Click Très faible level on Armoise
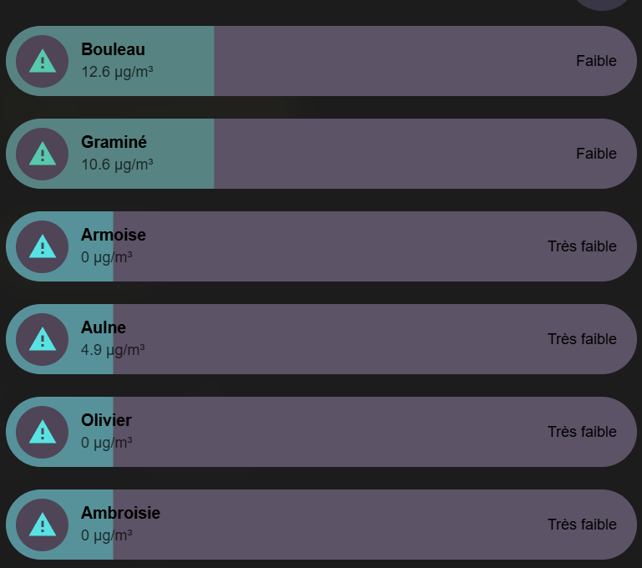Image resolution: width=642 pixels, height=568 pixels. pyautogui.click(x=582, y=246)
